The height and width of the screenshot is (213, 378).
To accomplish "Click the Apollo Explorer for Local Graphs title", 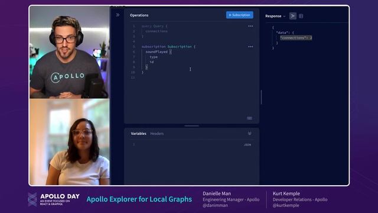I will coord(139,199).
